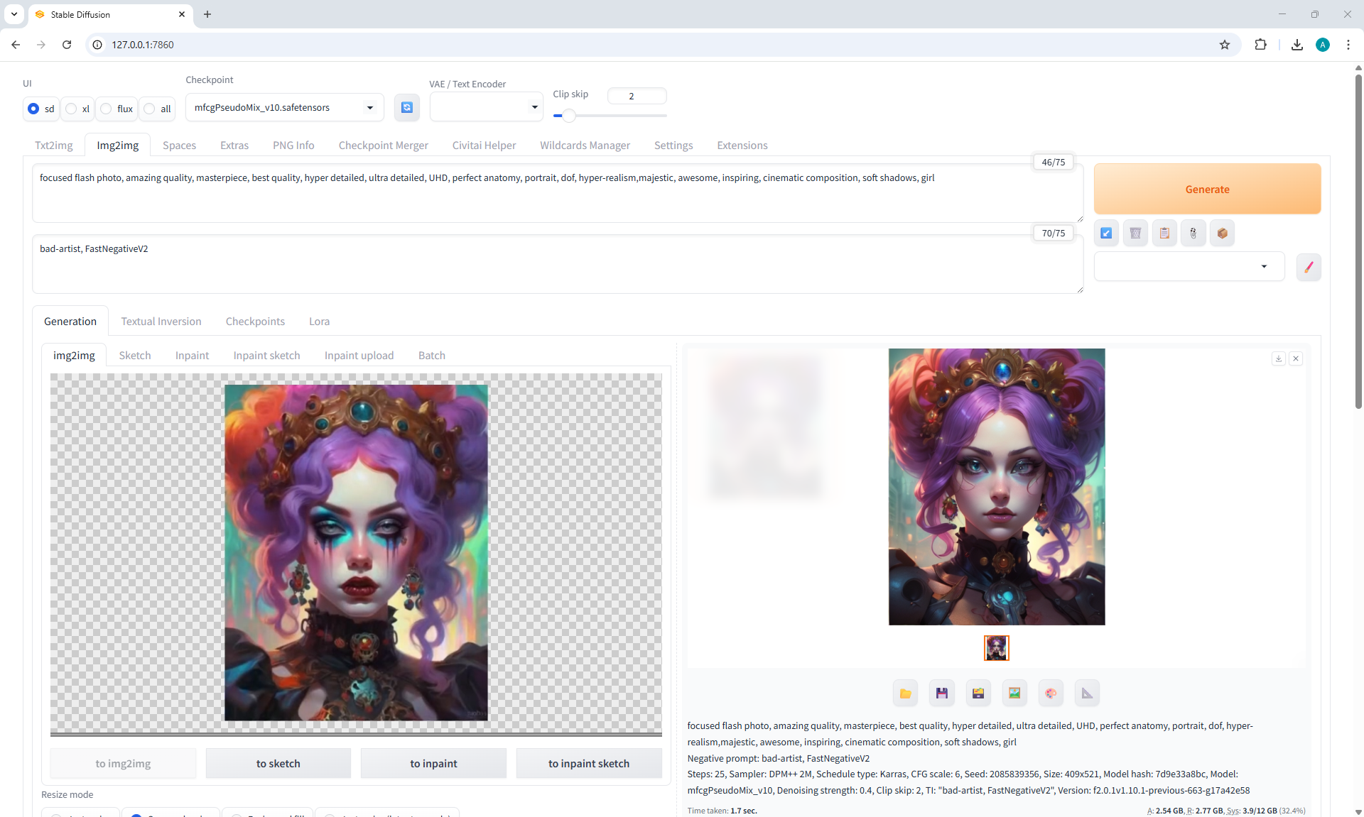Viewport: 1364px width, 817px height.
Task: Switch to the Txt2img tab
Action: [54, 146]
